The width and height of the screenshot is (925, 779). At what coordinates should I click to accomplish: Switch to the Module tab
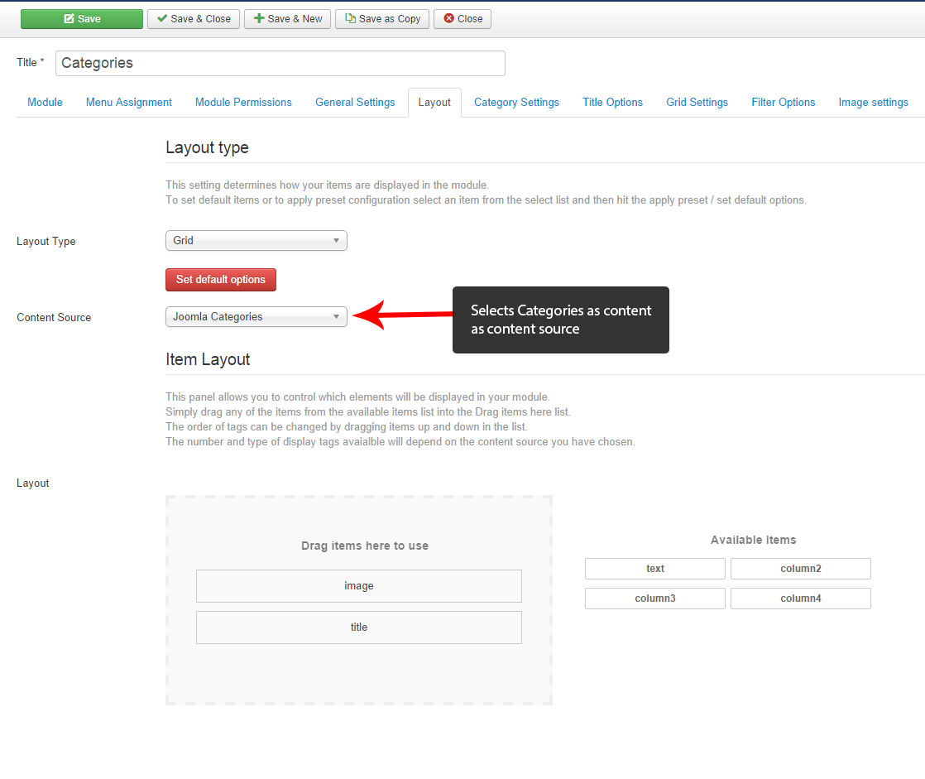tap(45, 102)
